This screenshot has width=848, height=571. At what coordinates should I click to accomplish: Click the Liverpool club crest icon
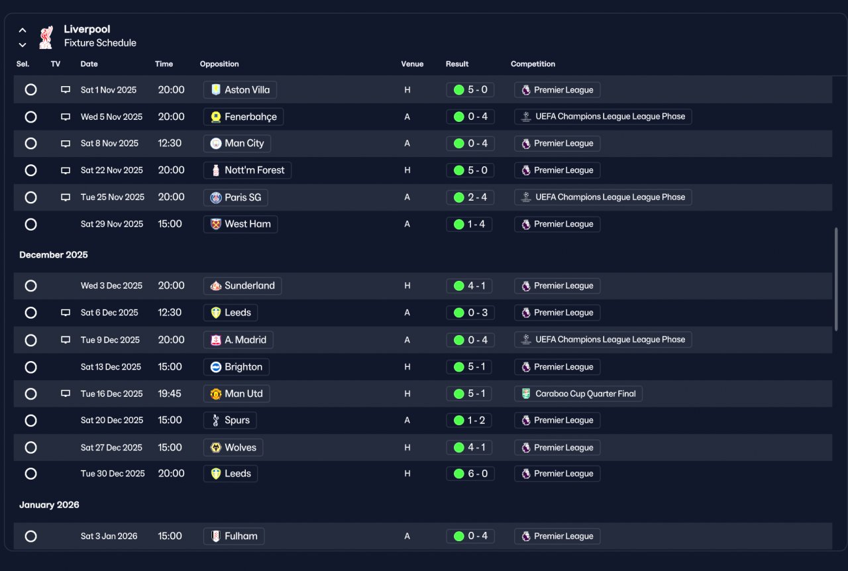(x=46, y=37)
